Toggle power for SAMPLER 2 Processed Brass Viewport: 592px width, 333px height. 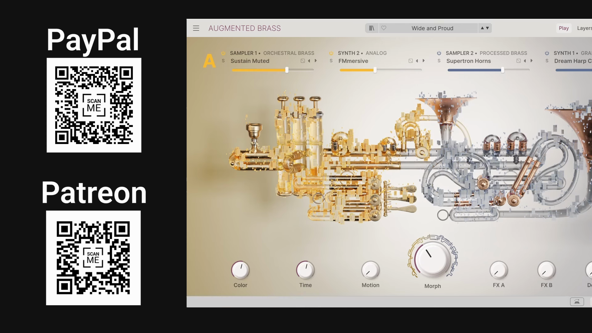coord(439,53)
